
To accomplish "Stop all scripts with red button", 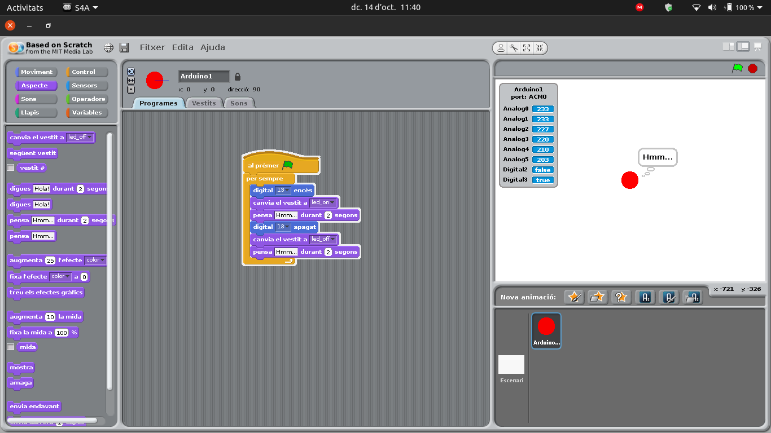I will coord(752,68).
